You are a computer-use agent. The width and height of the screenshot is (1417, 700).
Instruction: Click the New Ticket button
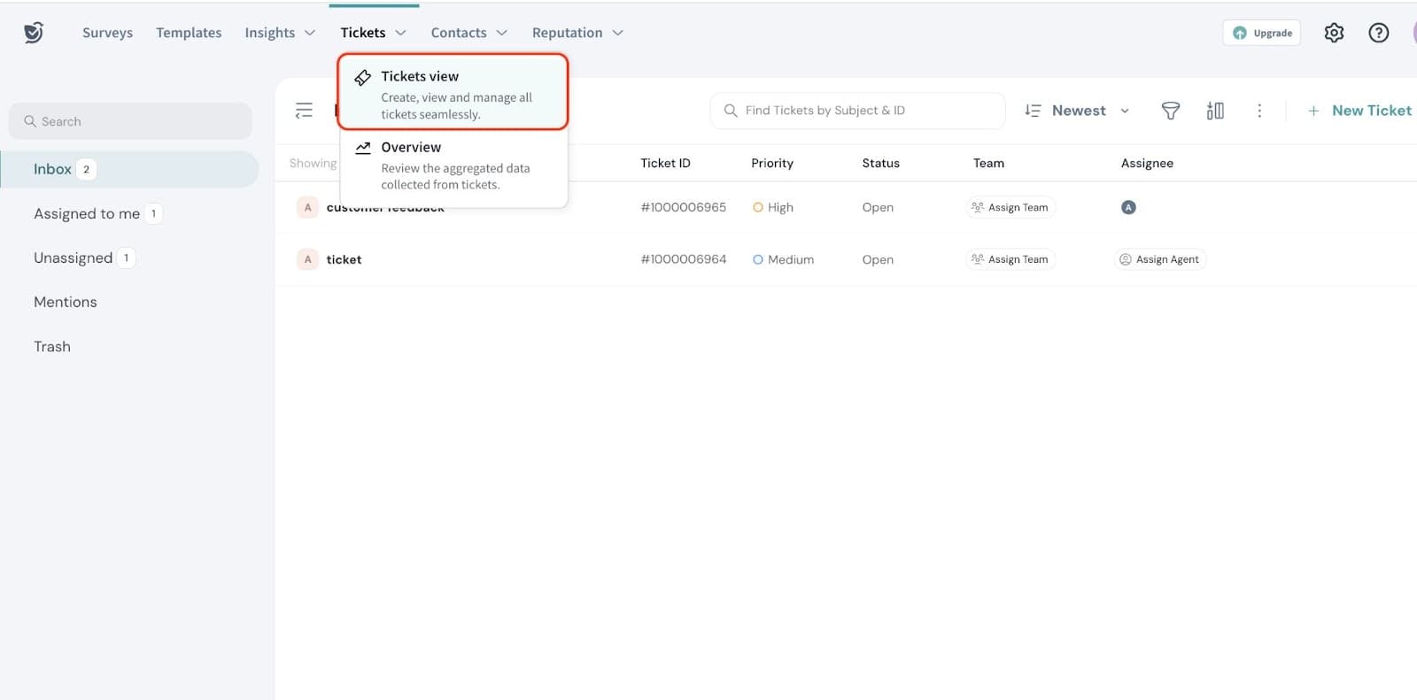(1359, 111)
